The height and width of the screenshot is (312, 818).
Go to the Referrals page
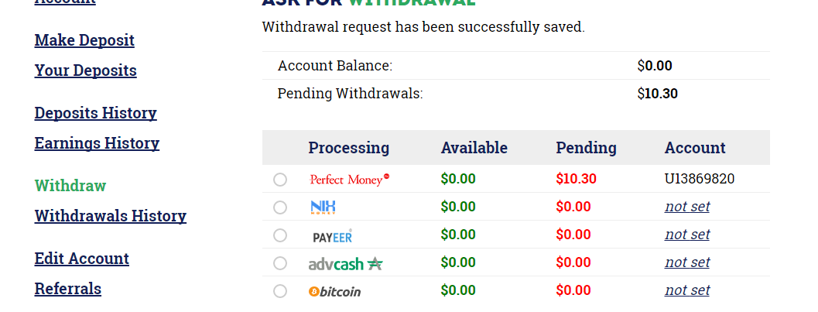(67, 289)
